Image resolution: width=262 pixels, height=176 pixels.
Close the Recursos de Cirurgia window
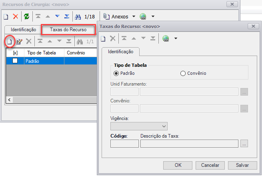click(x=232, y=4)
